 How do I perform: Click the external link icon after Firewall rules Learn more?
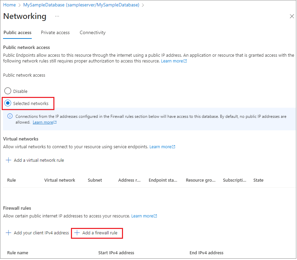[x=155, y=216]
